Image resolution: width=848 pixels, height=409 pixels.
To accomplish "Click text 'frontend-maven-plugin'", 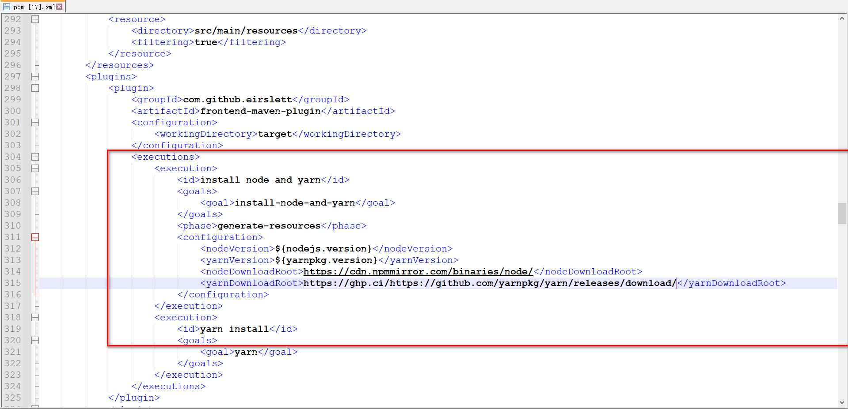I will pos(261,111).
